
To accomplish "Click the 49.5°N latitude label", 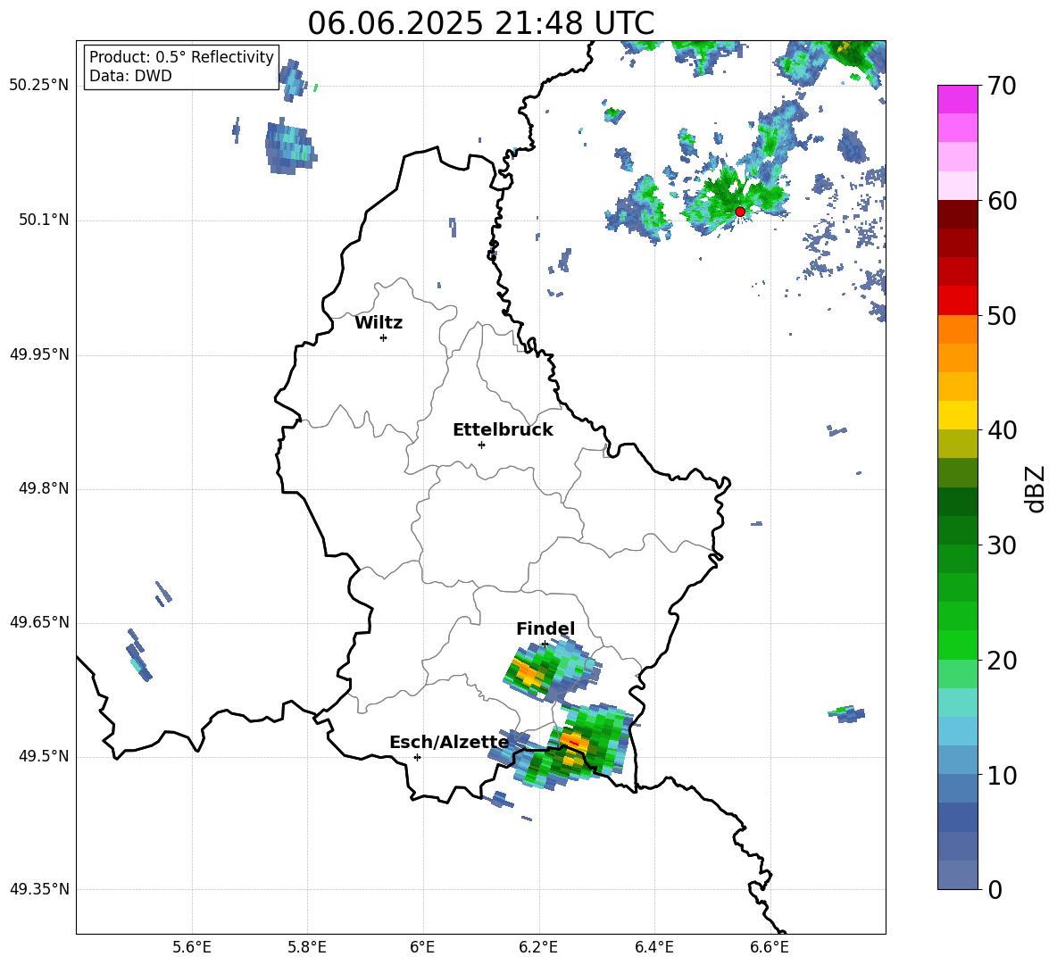I will tap(44, 756).
